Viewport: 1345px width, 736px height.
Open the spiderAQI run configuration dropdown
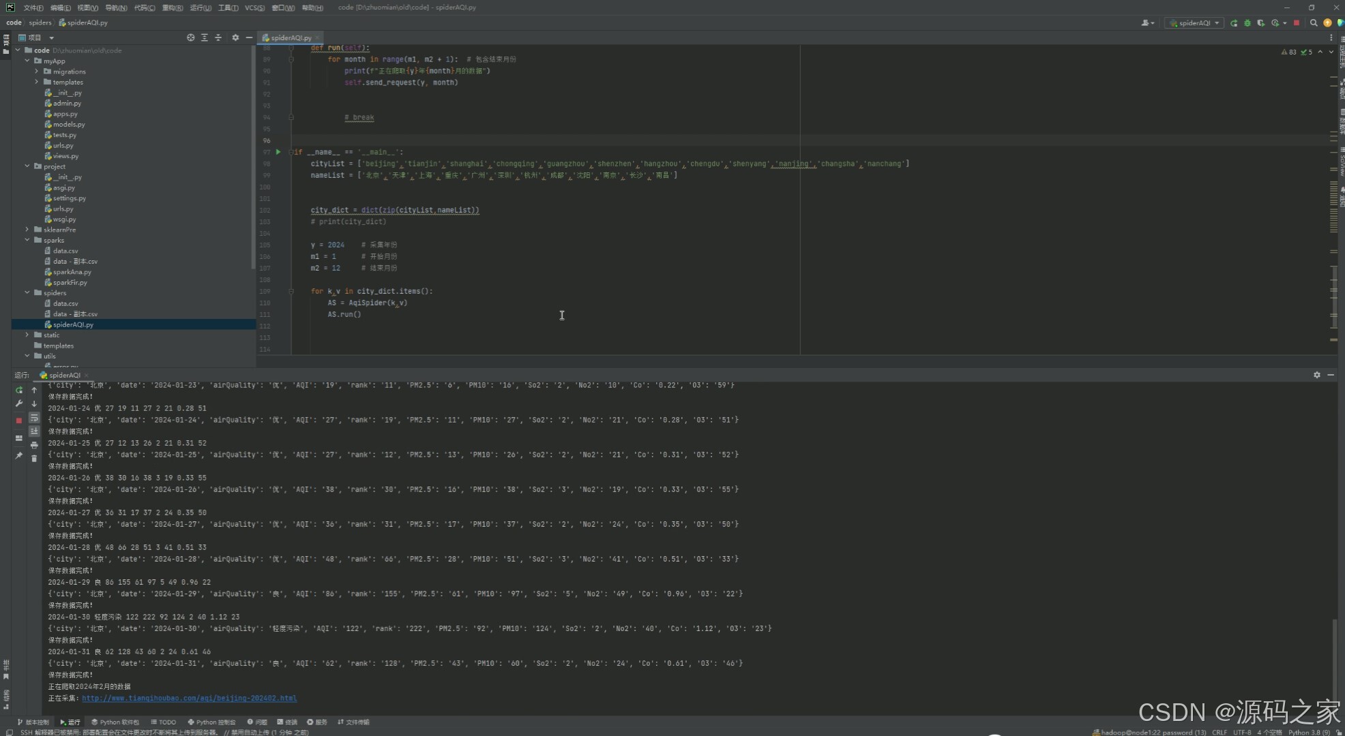click(x=1196, y=23)
